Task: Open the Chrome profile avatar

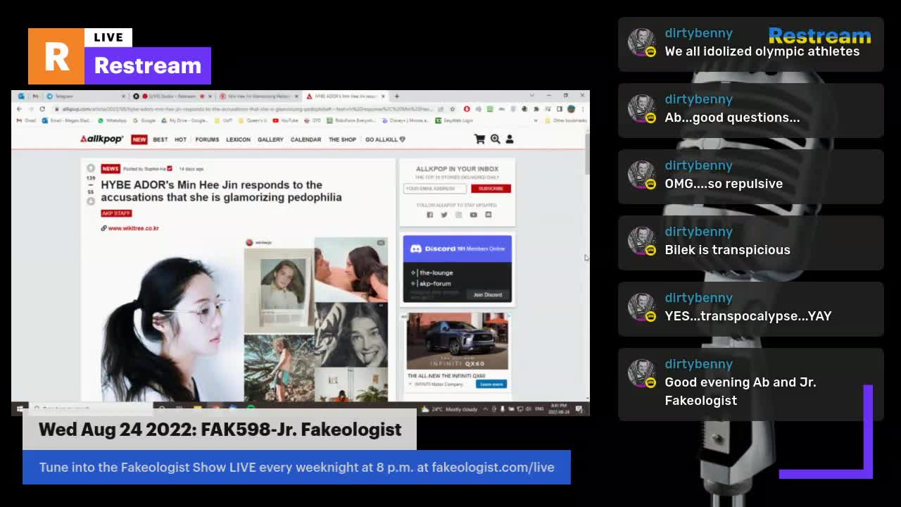Action: [x=572, y=109]
